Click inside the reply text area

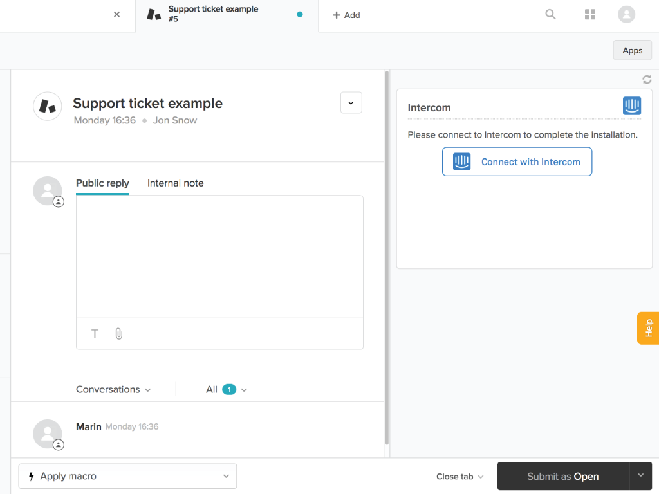[x=219, y=256]
